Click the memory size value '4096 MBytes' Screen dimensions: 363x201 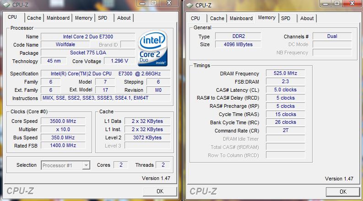tap(238, 44)
